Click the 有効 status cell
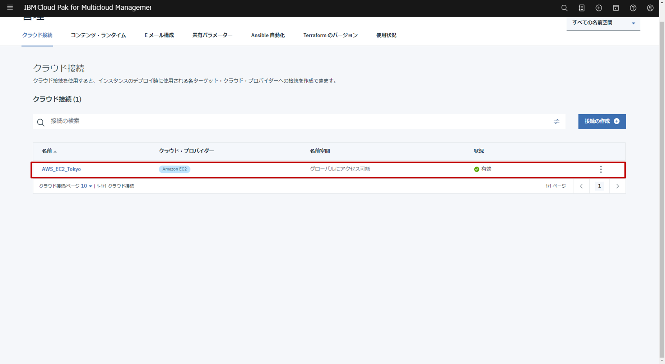The image size is (665, 364). (x=483, y=169)
